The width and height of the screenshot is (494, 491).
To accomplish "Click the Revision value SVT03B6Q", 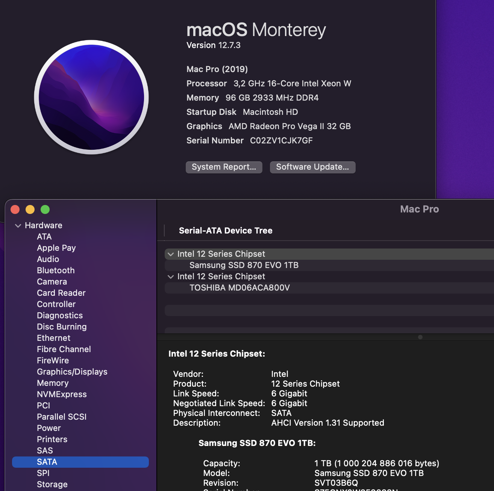I will 336,483.
